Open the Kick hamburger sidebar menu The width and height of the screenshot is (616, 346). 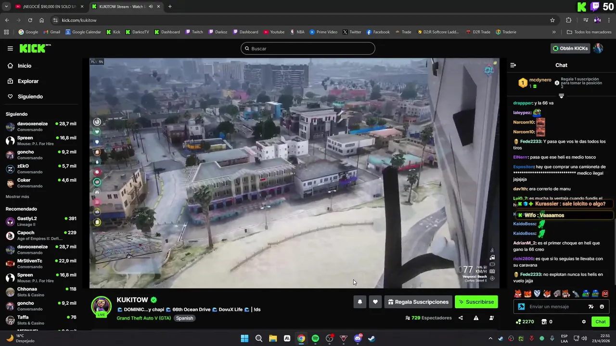coord(10,49)
